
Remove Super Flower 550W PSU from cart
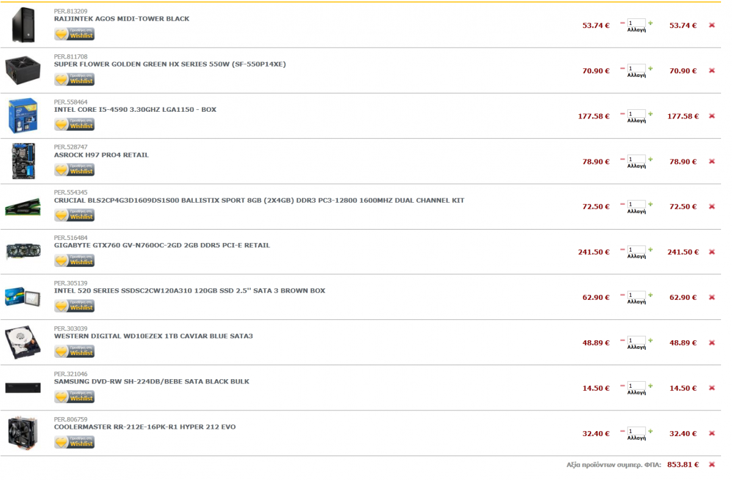[x=711, y=71]
